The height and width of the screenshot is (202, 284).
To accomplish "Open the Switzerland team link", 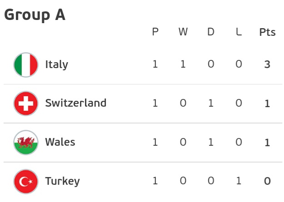I will click(x=75, y=103).
